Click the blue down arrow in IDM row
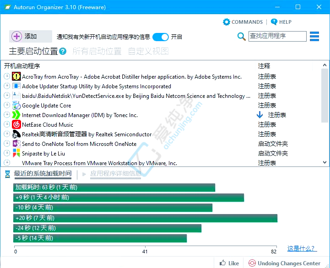330x268 pixels. (260, 115)
